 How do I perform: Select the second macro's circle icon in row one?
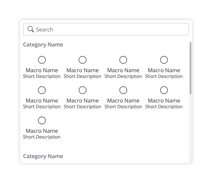[x=83, y=60]
